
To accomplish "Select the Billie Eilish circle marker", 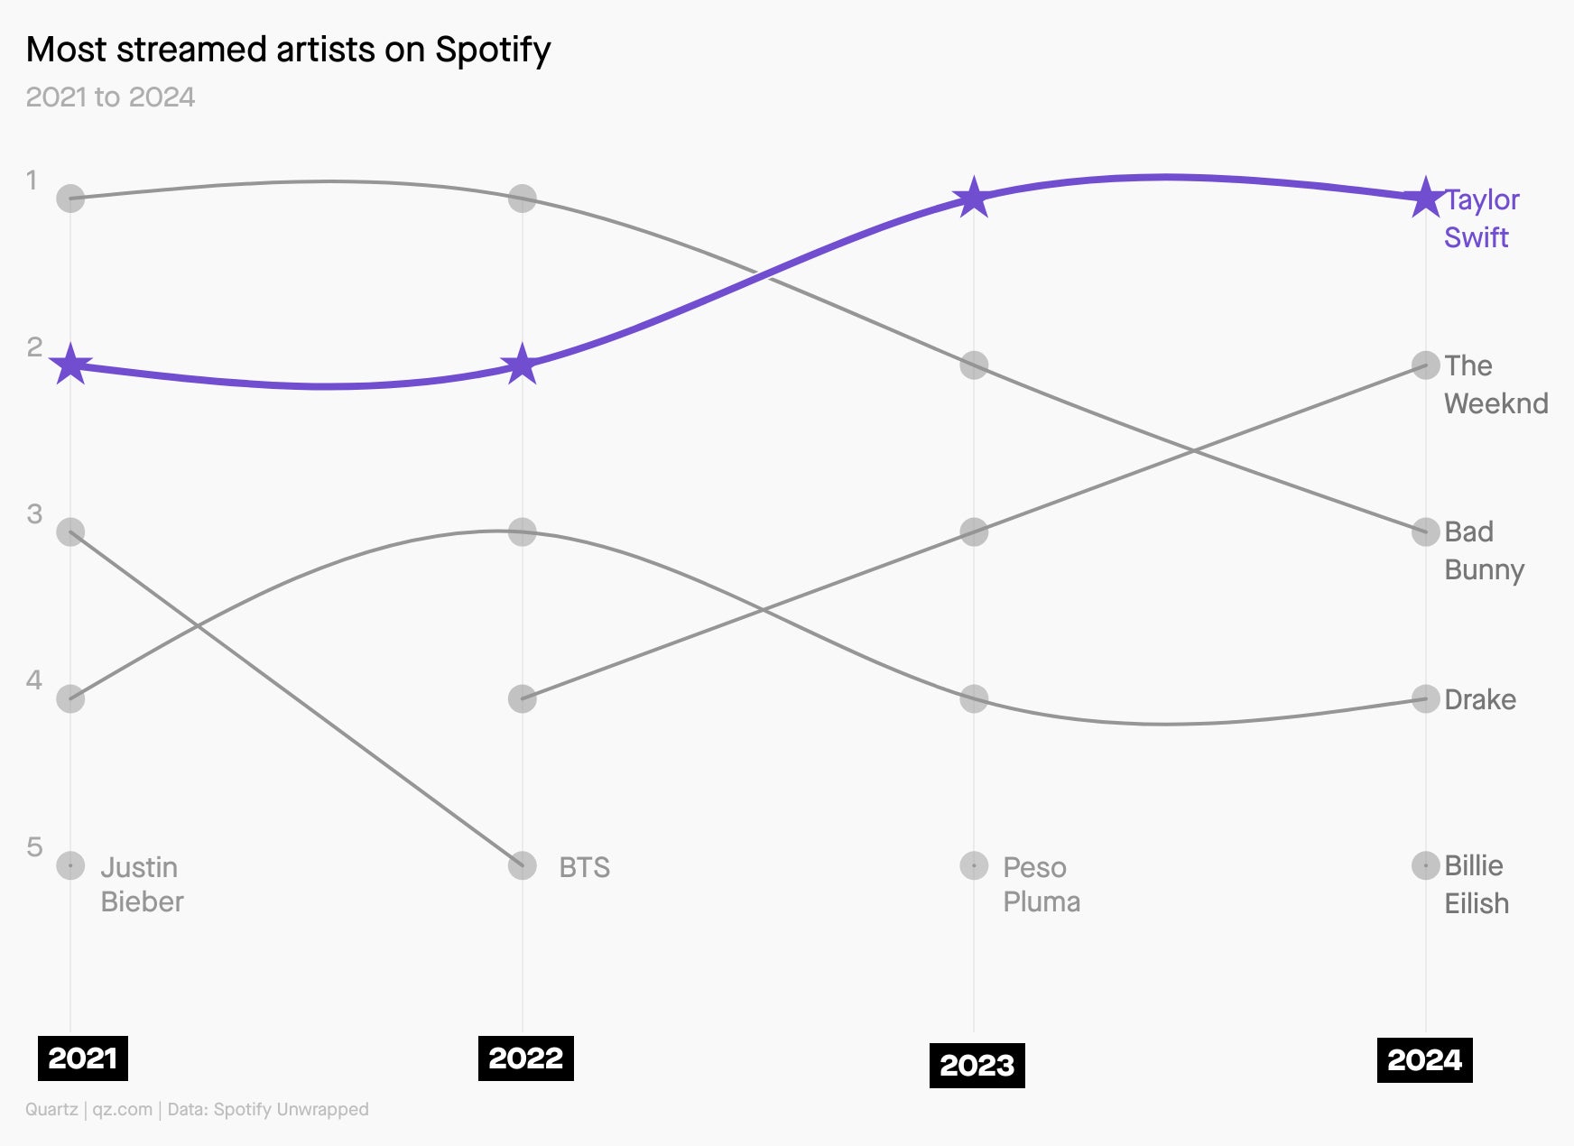I will (x=1425, y=865).
